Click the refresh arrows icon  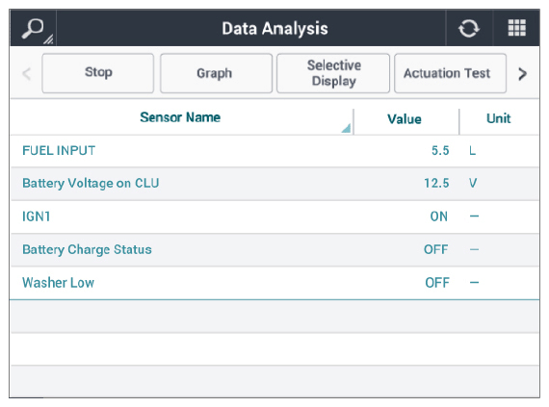(469, 29)
